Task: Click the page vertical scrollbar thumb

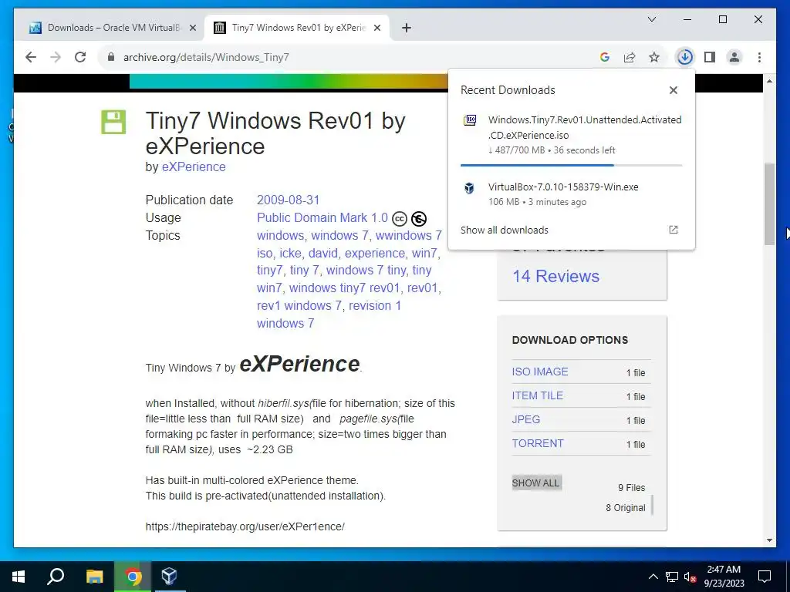Action: (769, 203)
